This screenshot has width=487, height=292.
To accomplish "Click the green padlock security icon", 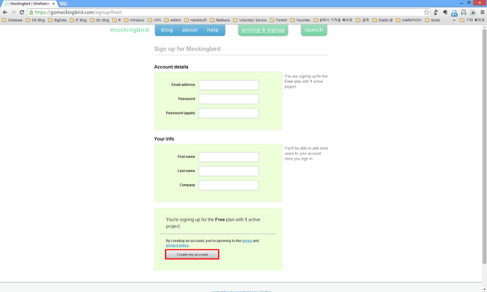I will [31, 13].
